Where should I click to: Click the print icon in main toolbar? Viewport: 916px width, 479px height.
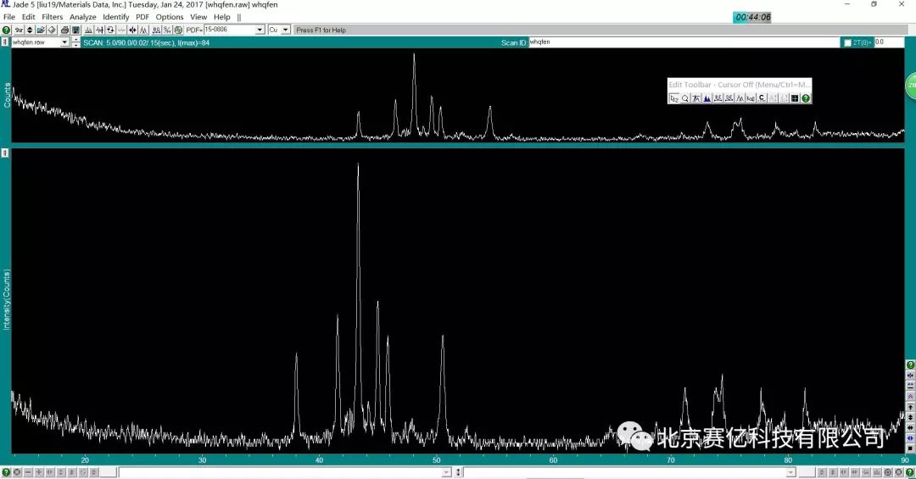[64, 30]
